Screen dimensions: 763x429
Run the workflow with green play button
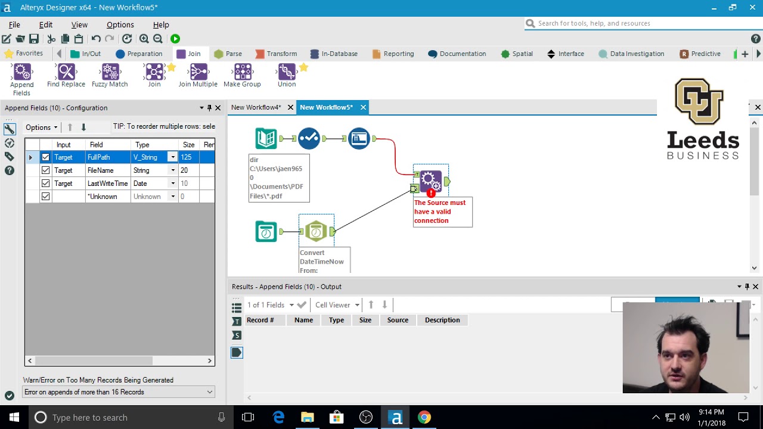(x=175, y=39)
